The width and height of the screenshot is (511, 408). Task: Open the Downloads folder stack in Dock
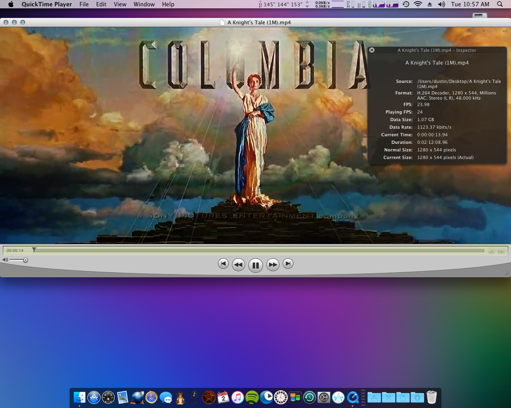(417, 397)
